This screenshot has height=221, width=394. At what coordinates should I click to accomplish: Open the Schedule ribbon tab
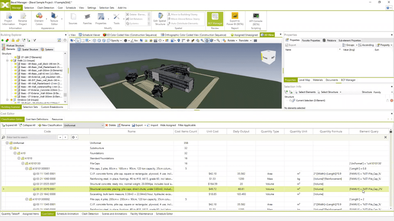(x=71, y=8)
